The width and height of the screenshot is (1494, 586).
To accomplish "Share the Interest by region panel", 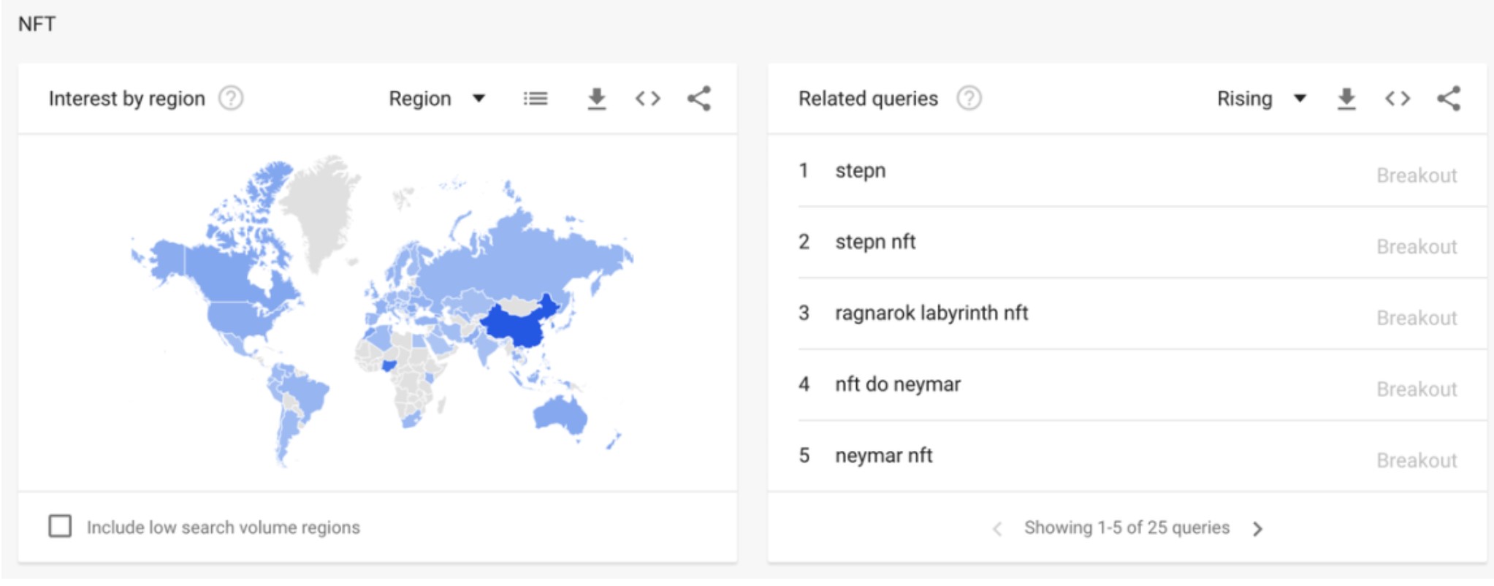I will (699, 99).
